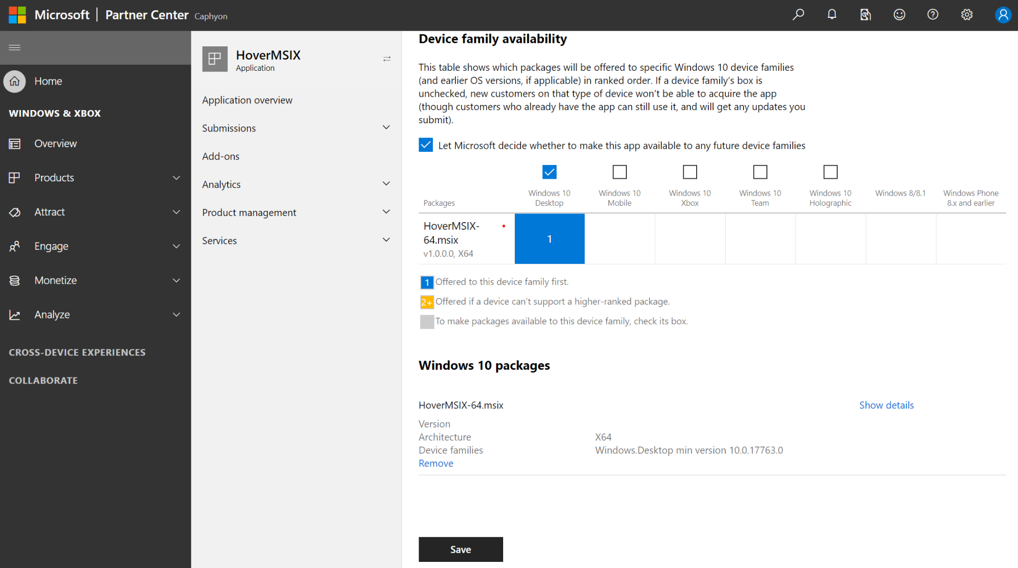The height and width of the screenshot is (568, 1018).
Task: Click the yellow 2+ legend swatch
Action: point(427,302)
